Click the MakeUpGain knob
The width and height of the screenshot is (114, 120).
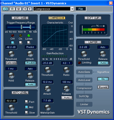(x=48, y=107)
